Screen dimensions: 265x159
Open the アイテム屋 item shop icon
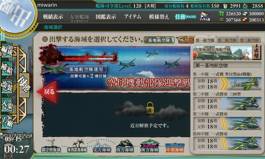205,16
